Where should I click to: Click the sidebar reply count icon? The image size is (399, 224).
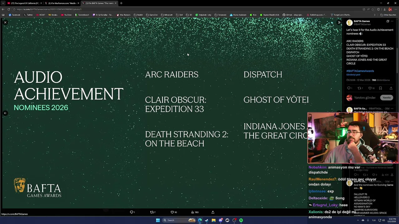coord(349,88)
